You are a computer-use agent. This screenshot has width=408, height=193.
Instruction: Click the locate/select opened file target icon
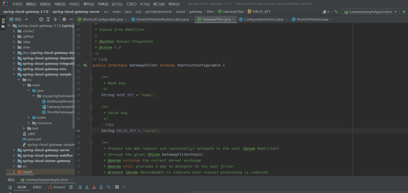tap(41, 20)
